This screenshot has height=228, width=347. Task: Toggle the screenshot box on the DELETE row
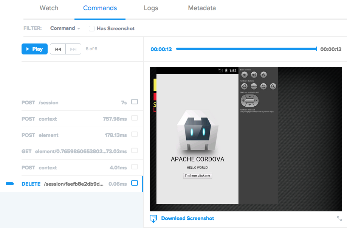click(x=135, y=183)
